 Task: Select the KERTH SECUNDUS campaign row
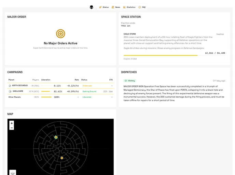click(x=60, y=86)
